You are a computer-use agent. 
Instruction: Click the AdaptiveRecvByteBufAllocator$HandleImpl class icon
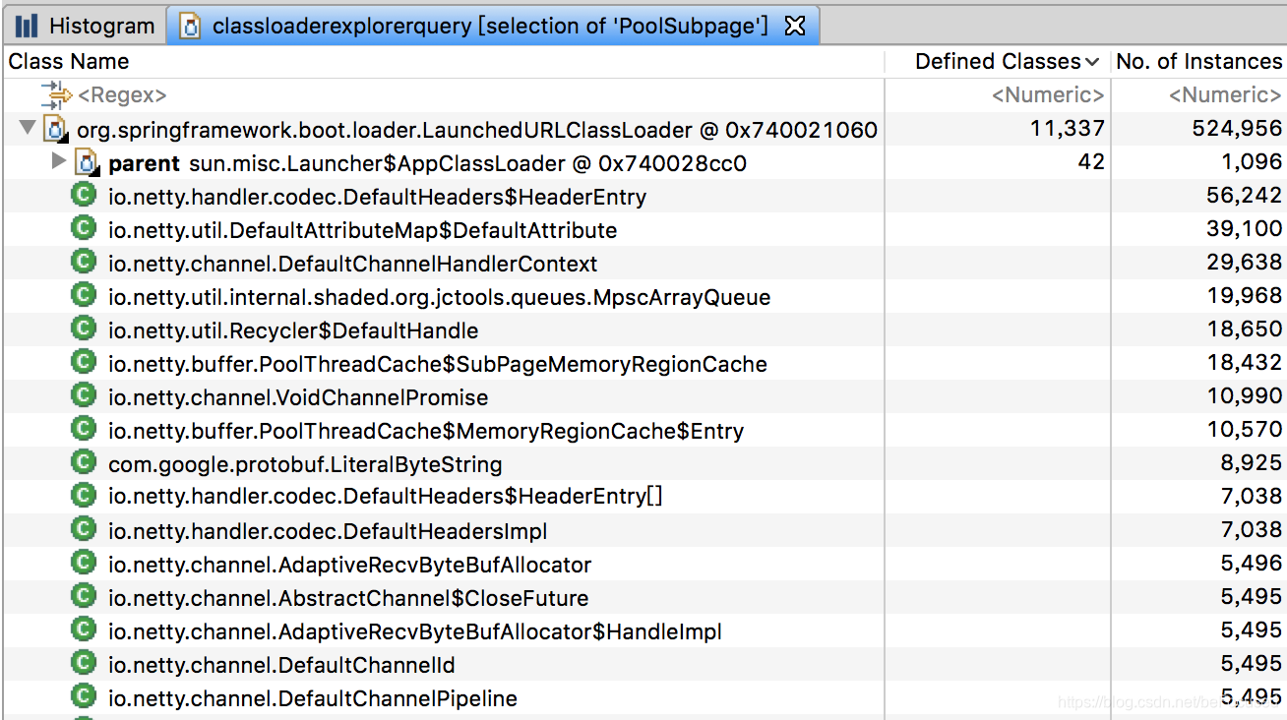[x=84, y=630]
